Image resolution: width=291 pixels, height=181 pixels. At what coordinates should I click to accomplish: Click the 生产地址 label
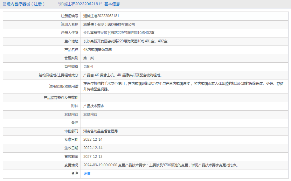71,41
